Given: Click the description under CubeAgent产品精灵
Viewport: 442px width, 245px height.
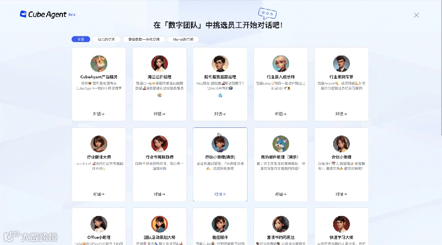Looking at the screenshot, I should (x=99, y=86).
